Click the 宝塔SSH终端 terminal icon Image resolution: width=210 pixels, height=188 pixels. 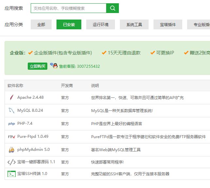click(11, 174)
